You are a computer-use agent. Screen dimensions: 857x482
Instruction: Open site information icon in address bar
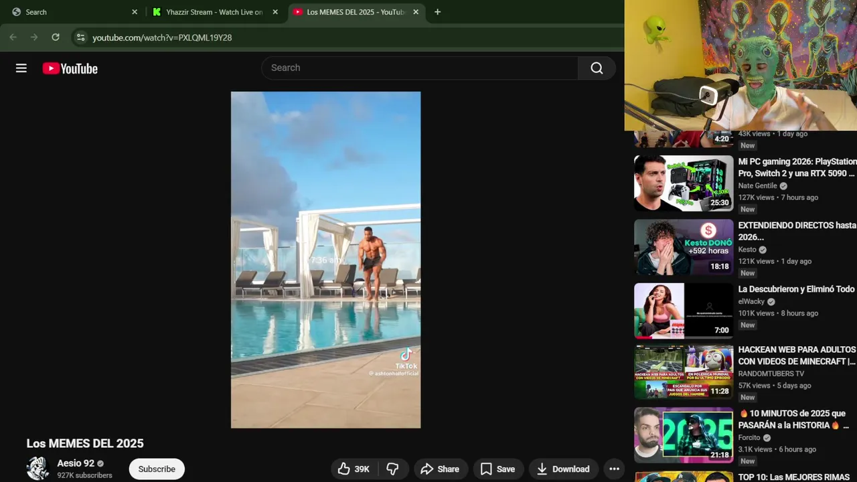(x=80, y=37)
